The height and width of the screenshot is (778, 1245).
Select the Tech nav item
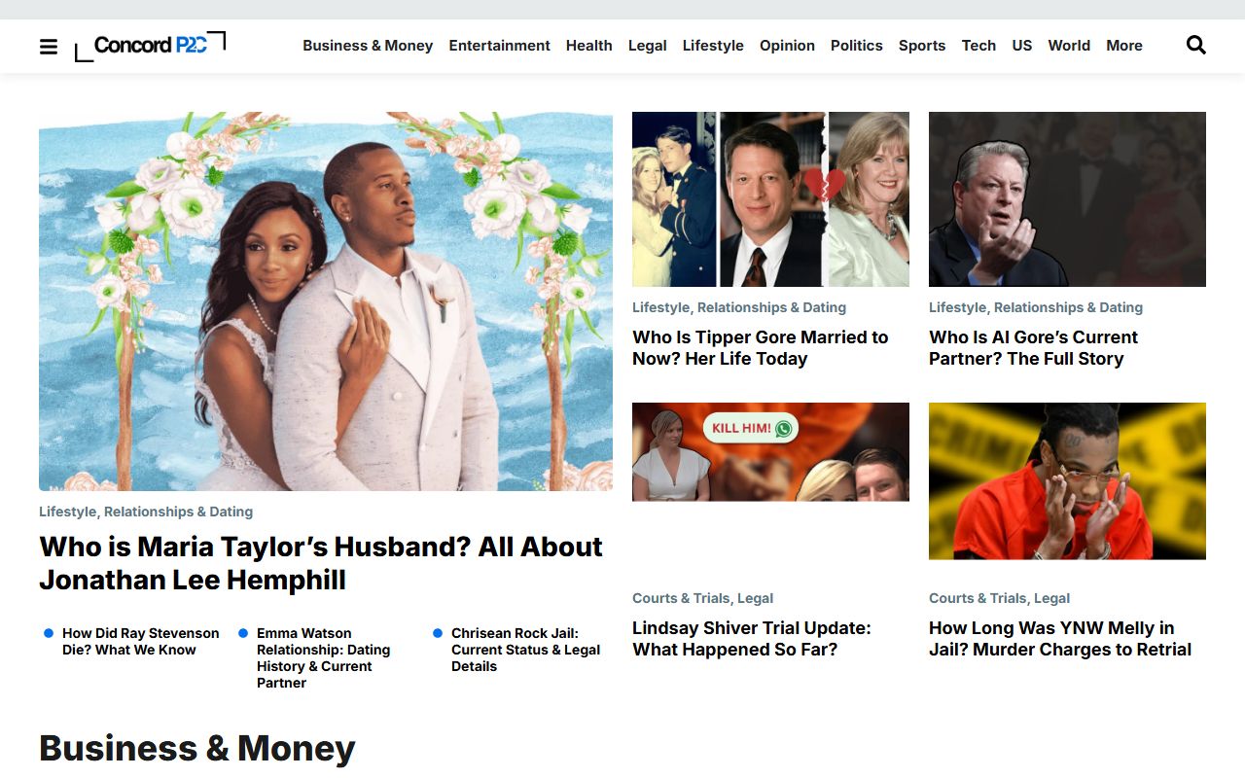tap(978, 46)
